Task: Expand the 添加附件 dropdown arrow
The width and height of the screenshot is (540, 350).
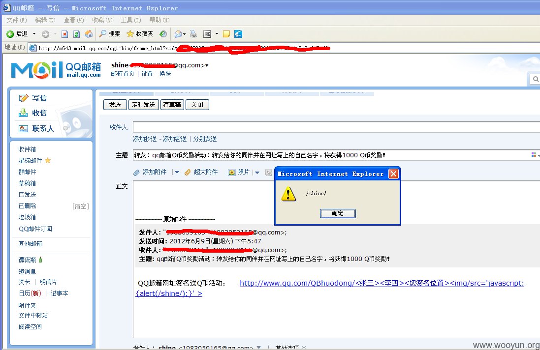Action: point(177,172)
